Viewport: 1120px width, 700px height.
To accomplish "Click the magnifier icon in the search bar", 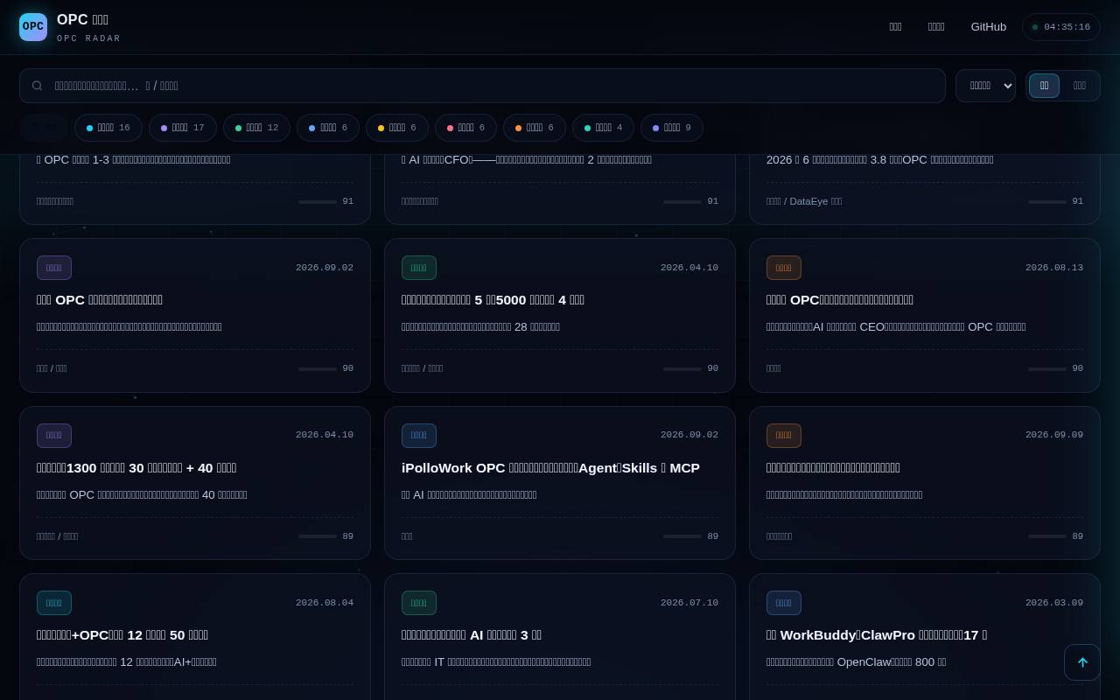I will pos(37,86).
